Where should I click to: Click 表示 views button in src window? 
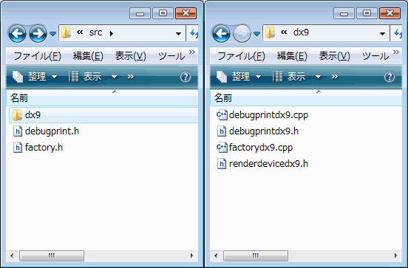pyautogui.click(x=85, y=77)
